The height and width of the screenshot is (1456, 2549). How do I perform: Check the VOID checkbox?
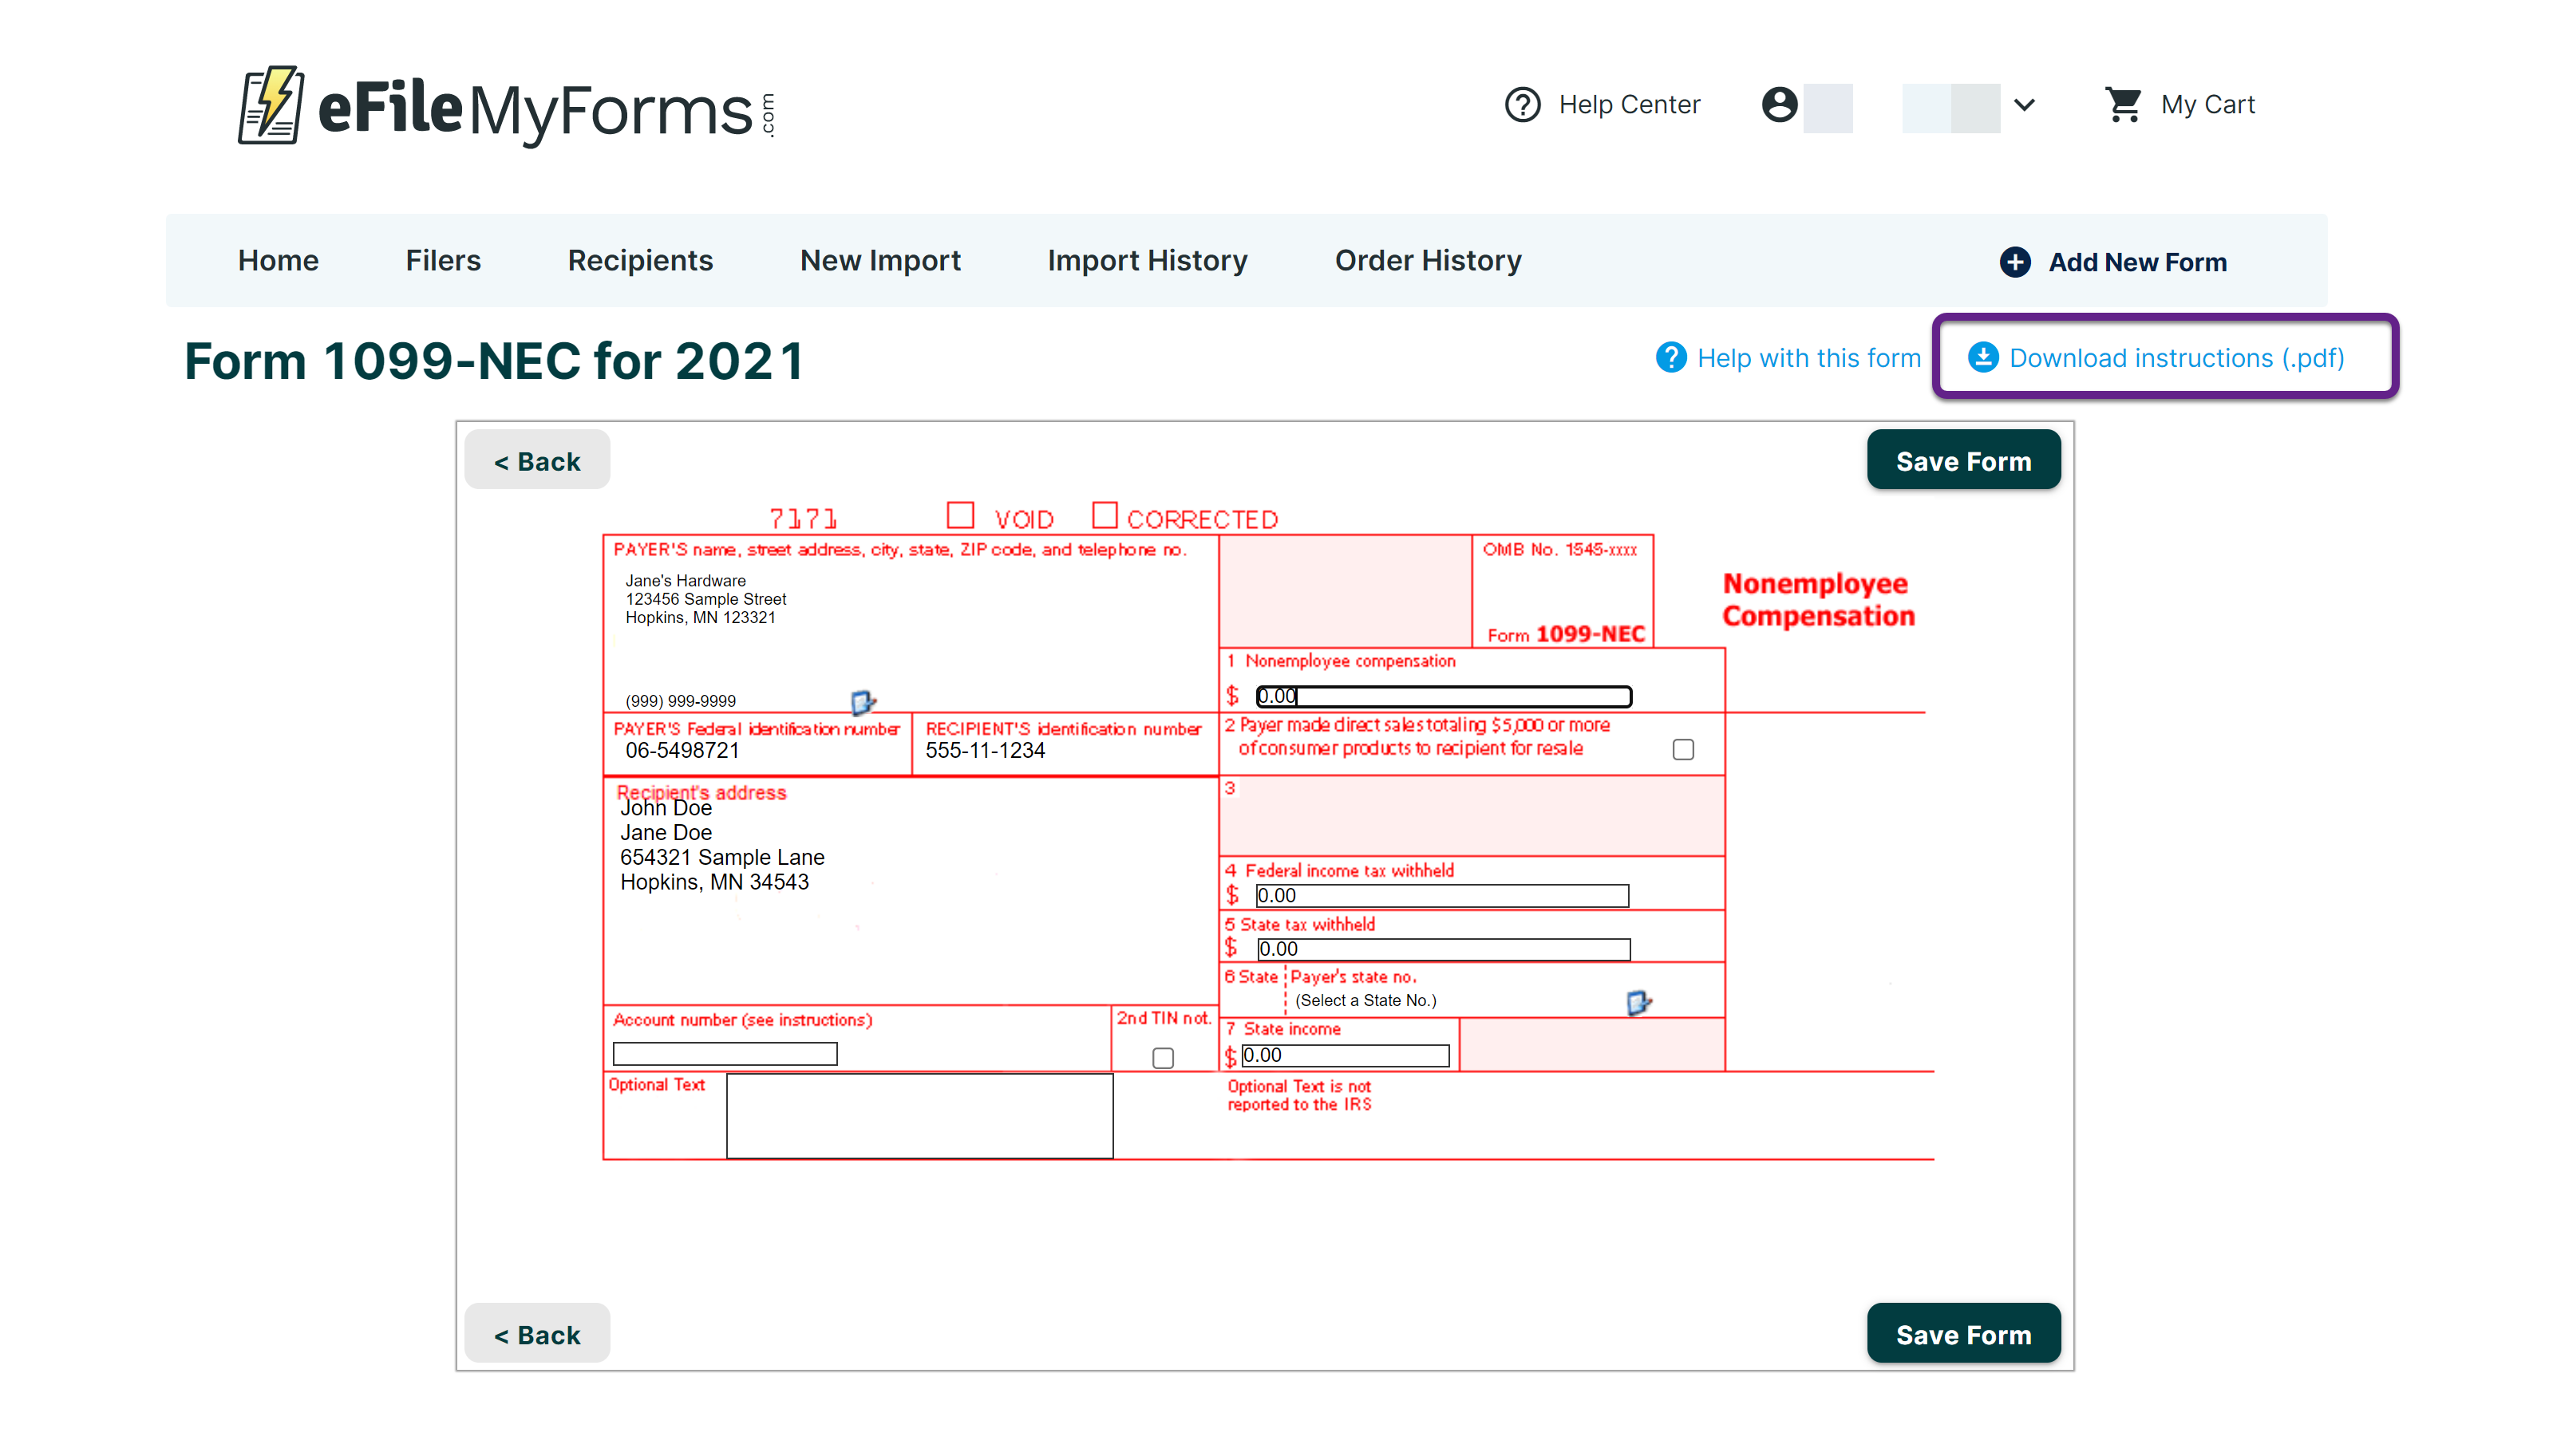coord(960,516)
